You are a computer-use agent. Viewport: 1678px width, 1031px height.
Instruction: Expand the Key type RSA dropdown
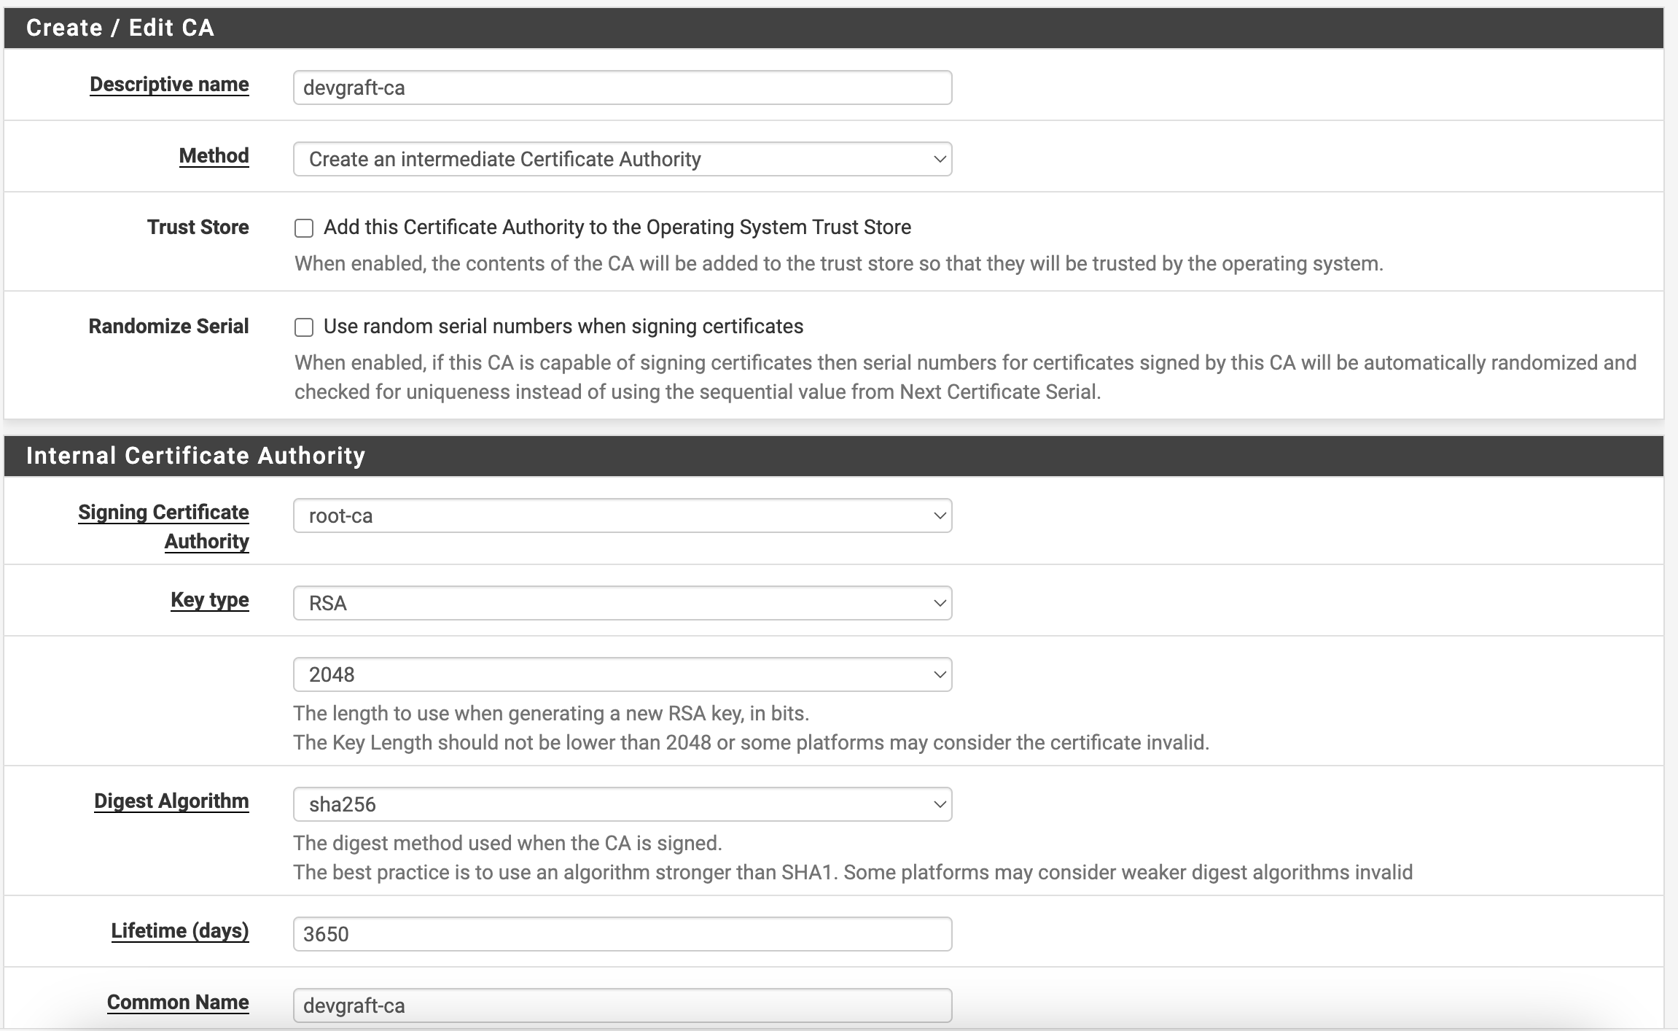[x=622, y=603]
